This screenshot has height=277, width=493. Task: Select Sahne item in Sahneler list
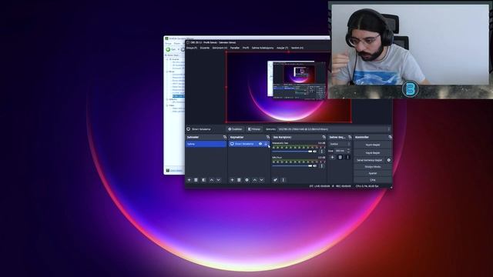pos(206,144)
